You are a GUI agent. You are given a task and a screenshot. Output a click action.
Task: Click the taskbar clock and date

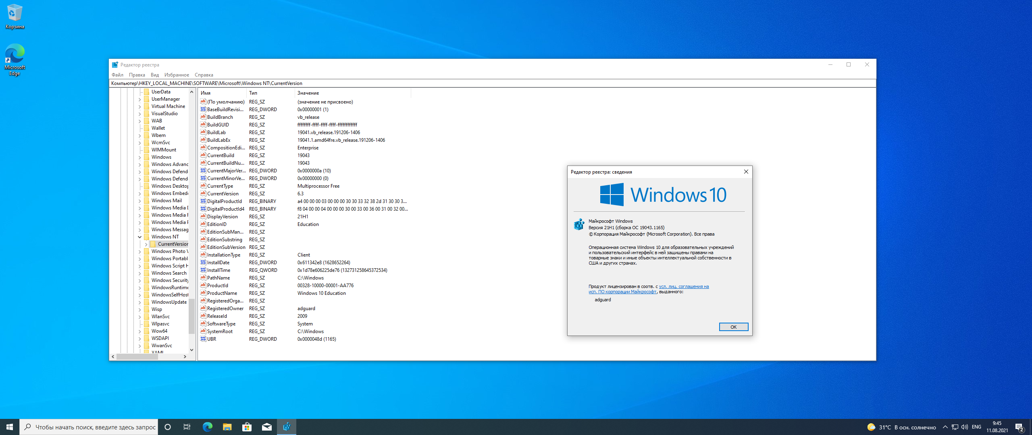pyautogui.click(x=997, y=427)
